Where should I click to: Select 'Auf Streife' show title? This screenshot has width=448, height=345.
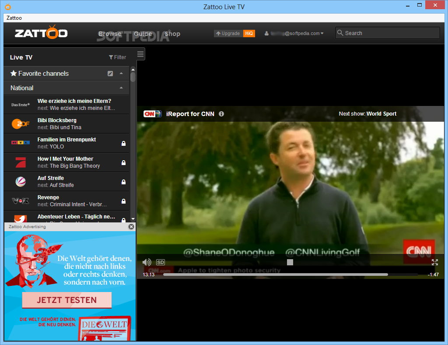point(51,178)
